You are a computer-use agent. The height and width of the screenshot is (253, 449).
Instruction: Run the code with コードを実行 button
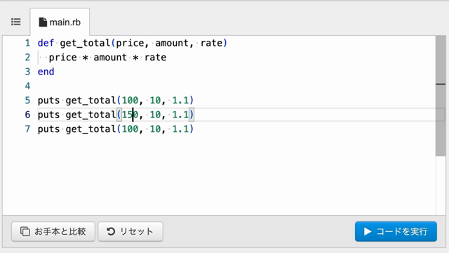(396, 231)
